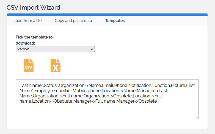This screenshot has height=134, width=215.
Task: Click the CSV Import Wizard heading
Action: click(33, 7)
